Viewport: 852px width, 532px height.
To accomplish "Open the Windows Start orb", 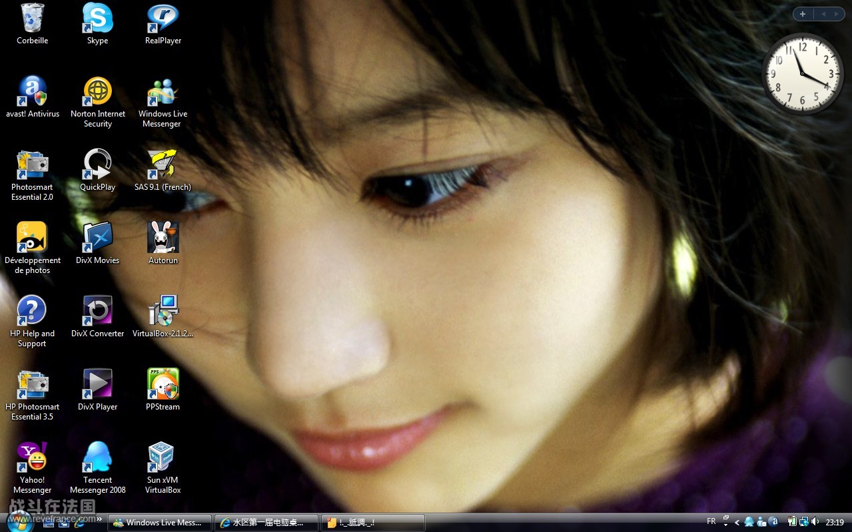I will [x=20, y=522].
